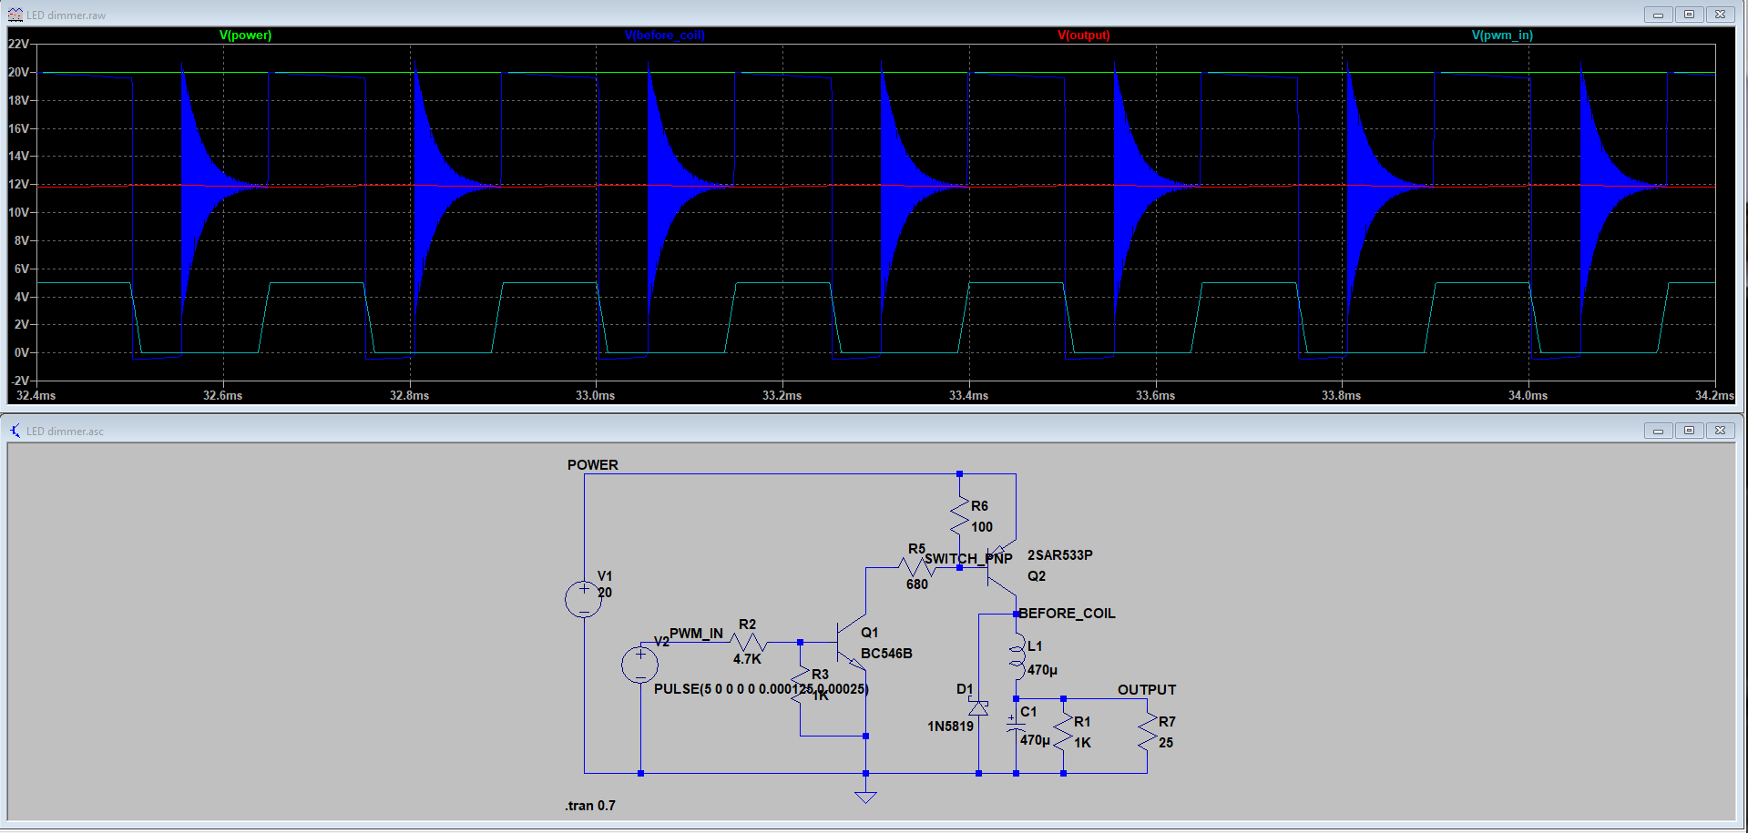Select the V1 voltage source symbol

tap(584, 599)
